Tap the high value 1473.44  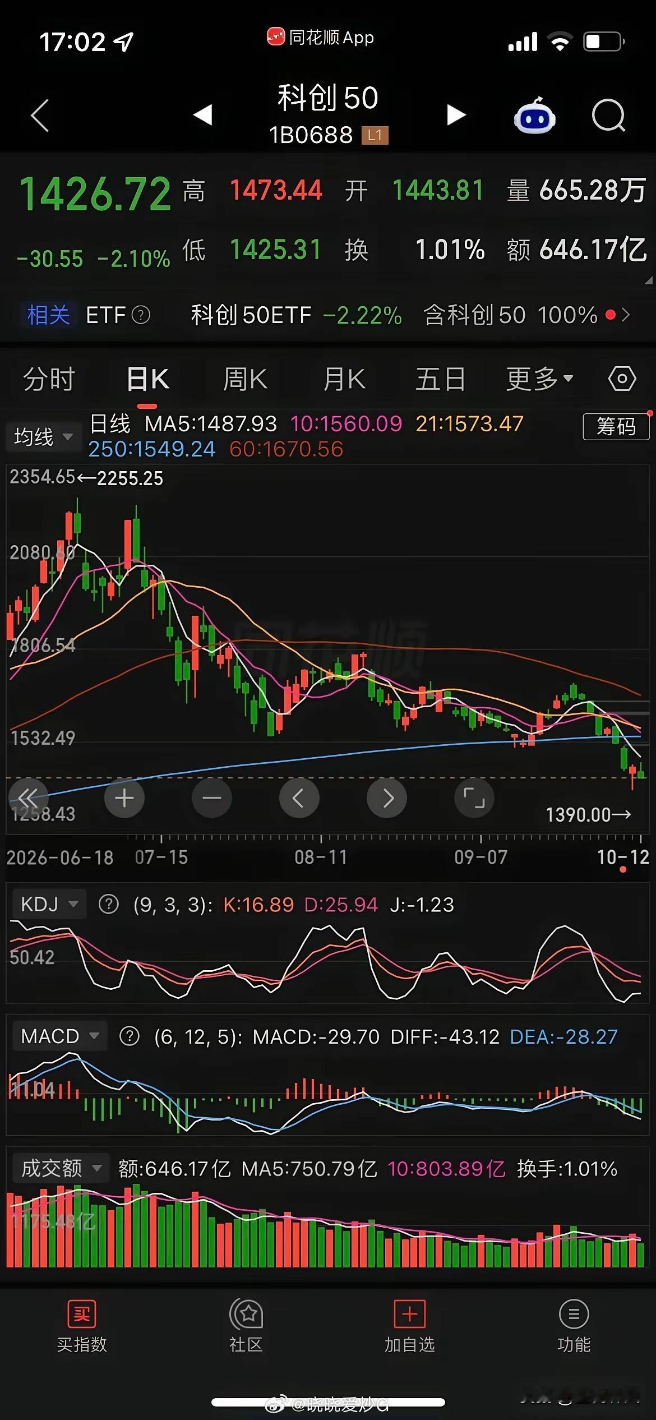(276, 190)
